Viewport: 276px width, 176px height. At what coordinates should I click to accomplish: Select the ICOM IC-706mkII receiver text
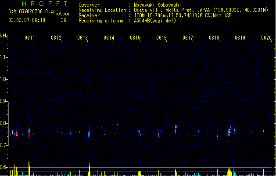[183, 15]
